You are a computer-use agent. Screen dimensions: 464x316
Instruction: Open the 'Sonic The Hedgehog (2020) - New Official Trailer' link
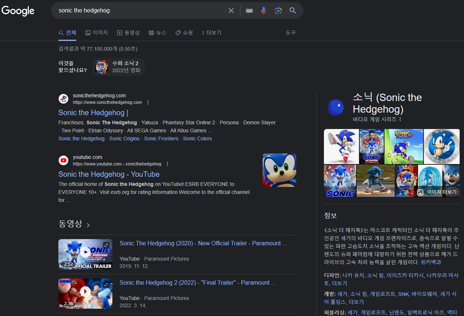coord(203,243)
